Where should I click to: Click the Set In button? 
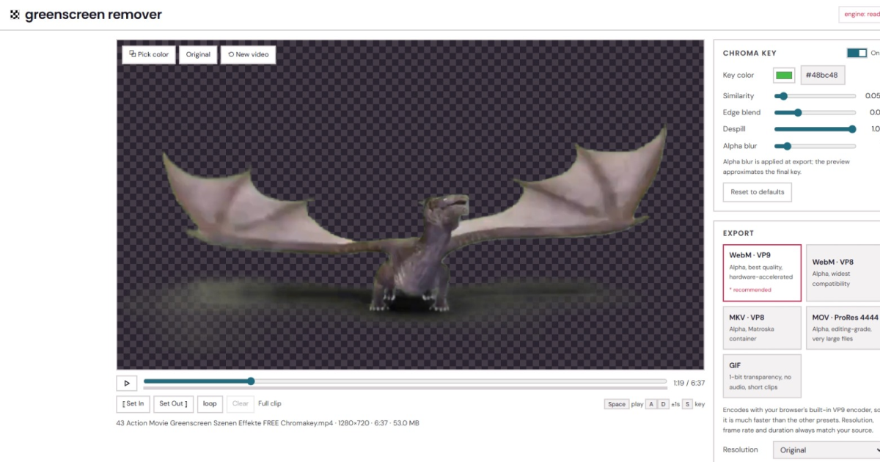point(133,403)
